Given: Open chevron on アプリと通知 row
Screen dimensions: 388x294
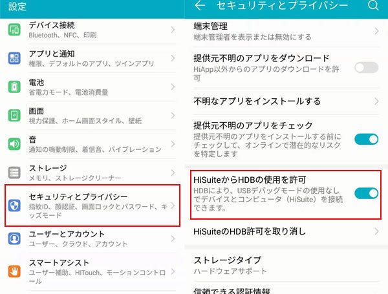Looking at the screenshot, I should [x=173, y=58].
